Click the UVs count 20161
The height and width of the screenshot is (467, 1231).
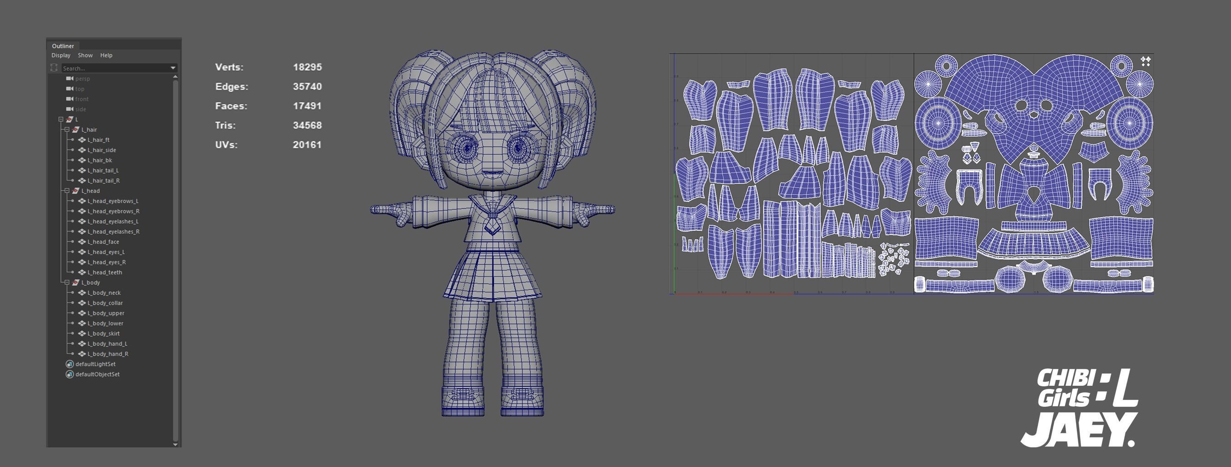pyautogui.click(x=307, y=145)
